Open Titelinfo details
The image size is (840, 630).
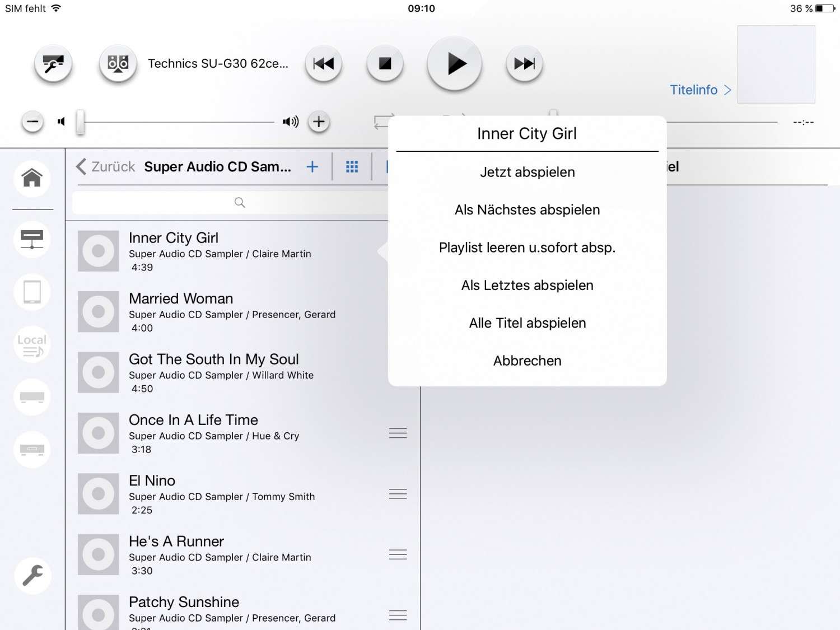701,90
